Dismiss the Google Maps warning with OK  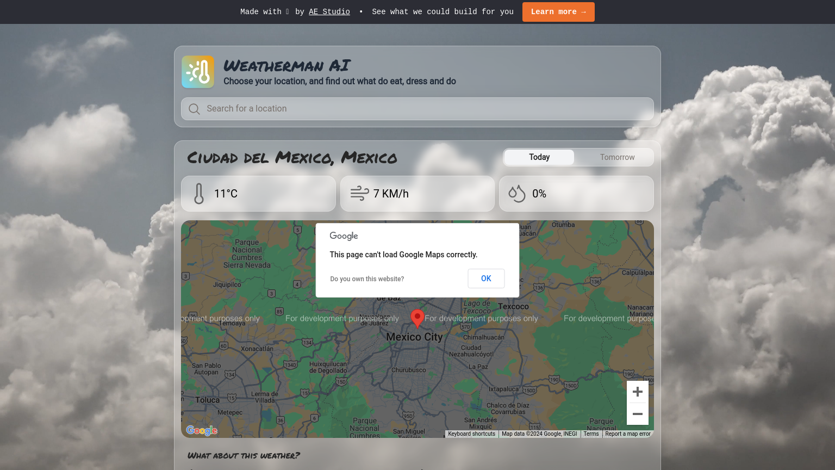pos(485,278)
